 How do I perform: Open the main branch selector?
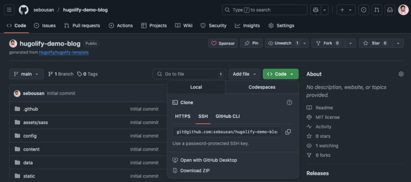(x=26, y=74)
